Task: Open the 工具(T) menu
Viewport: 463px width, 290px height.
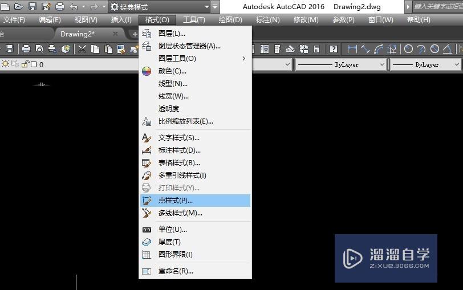Action: pyautogui.click(x=194, y=20)
